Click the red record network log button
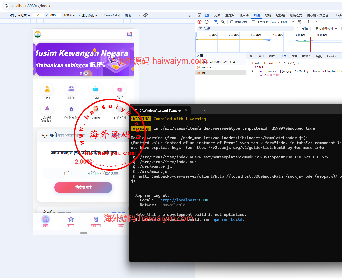342x278 pixels. click(199, 22)
